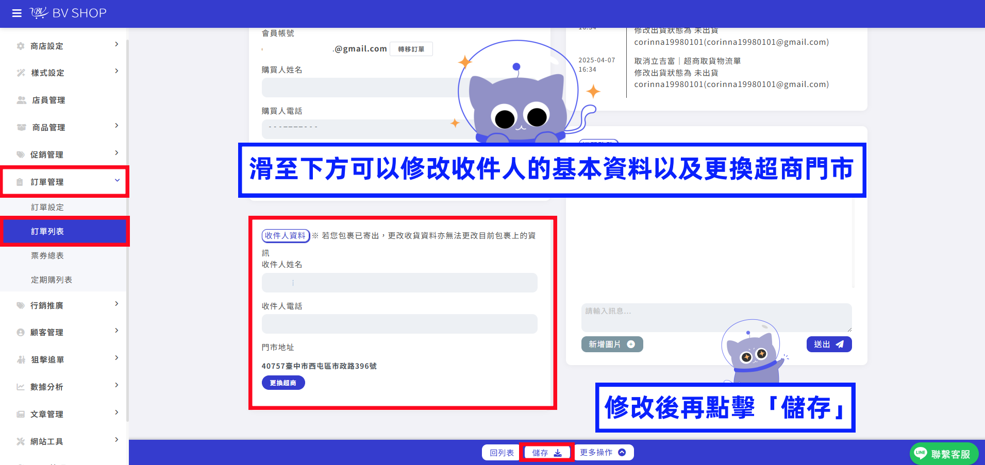Click the 樣式設定 magic wand icon
Viewport: 985px width, 465px height.
pyautogui.click(x=21, y=73)
